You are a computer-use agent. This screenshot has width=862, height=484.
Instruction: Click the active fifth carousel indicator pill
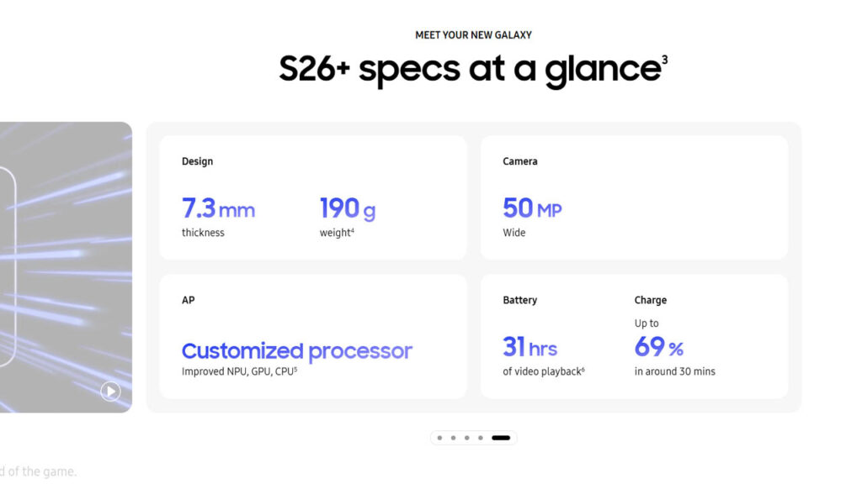(501, 438)
